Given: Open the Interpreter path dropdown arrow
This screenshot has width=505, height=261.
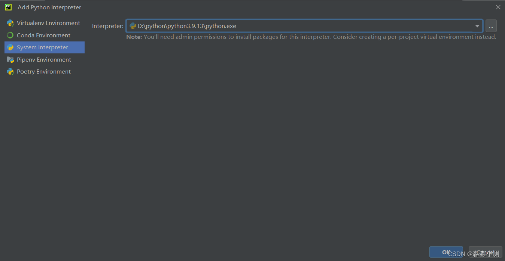Looking at the screenshot, I should click(x=477, y=26).
